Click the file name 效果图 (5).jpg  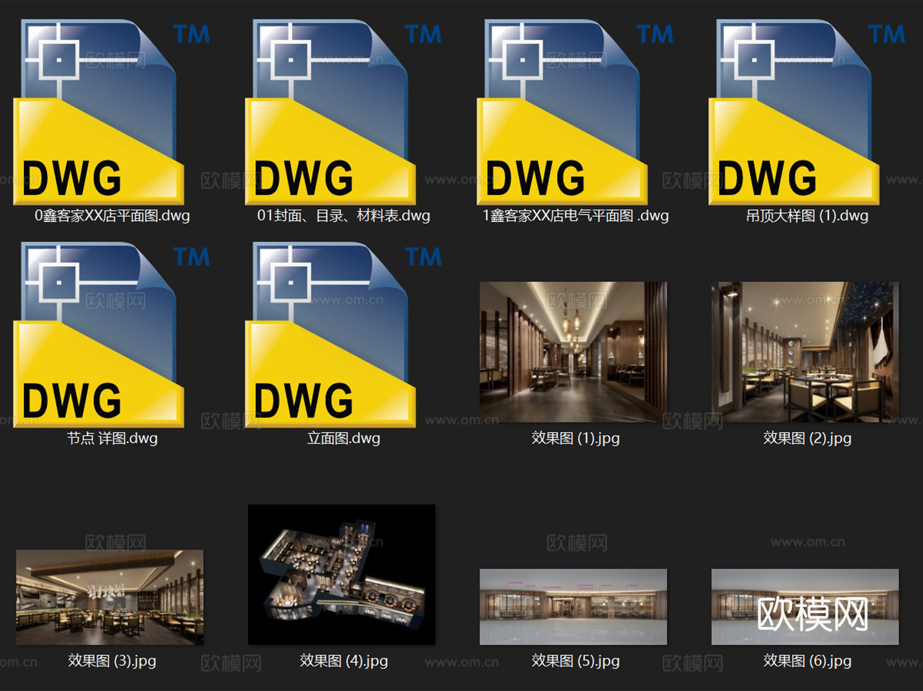pos(575,661)
